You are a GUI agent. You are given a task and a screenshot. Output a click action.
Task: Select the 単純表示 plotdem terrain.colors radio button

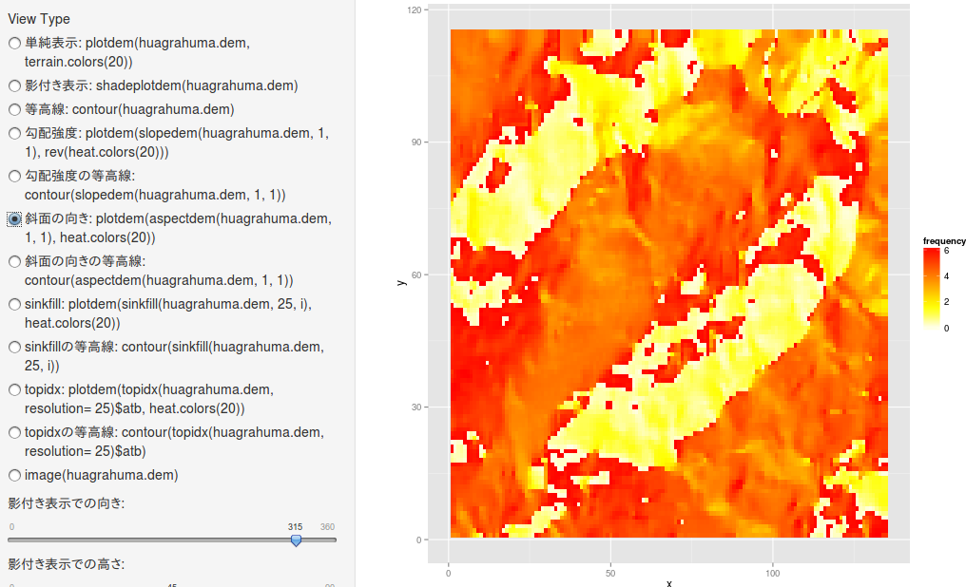tap(14, 43)
